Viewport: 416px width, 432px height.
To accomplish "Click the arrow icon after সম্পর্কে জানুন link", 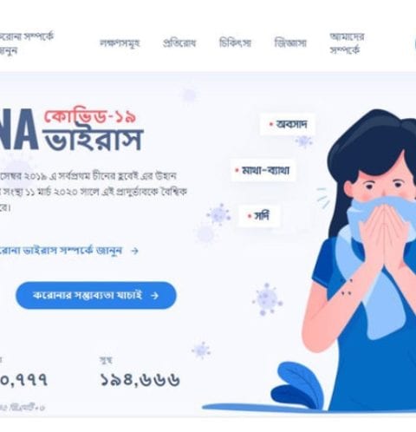I will pos(134,251).
